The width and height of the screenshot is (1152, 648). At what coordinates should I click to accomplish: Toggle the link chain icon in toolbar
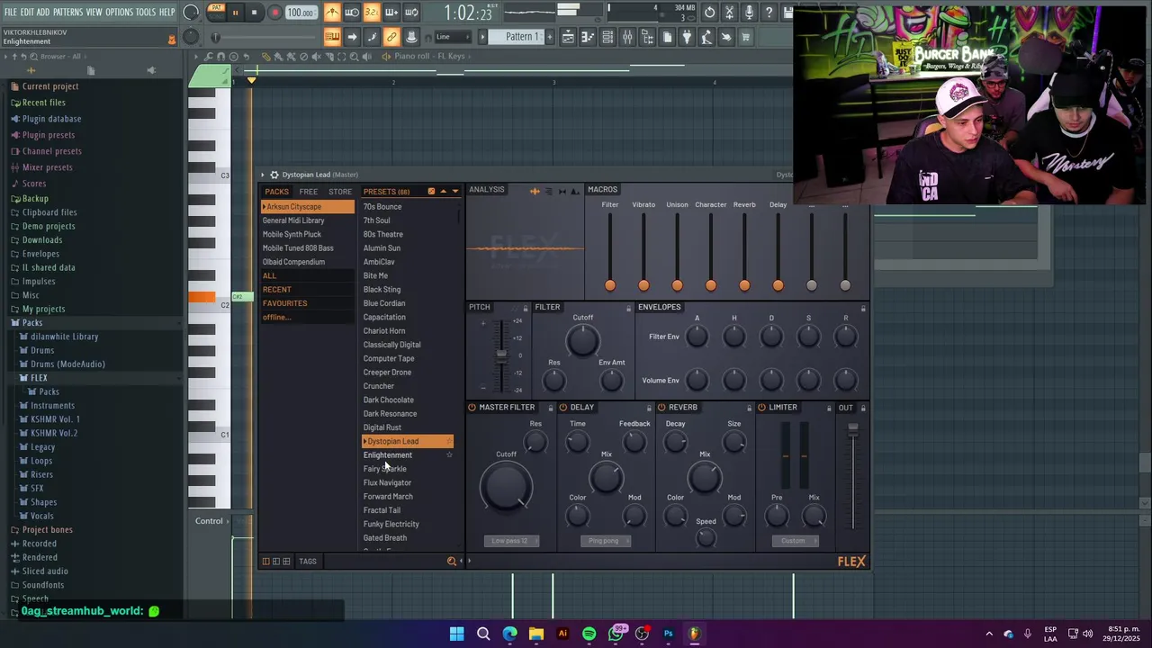[391, 37]
